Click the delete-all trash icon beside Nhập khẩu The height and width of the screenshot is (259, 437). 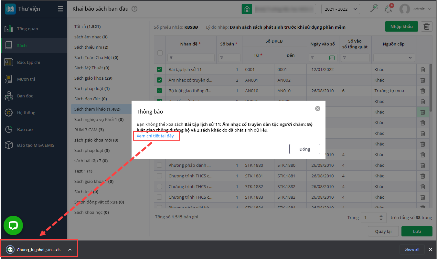coord(427,26)
